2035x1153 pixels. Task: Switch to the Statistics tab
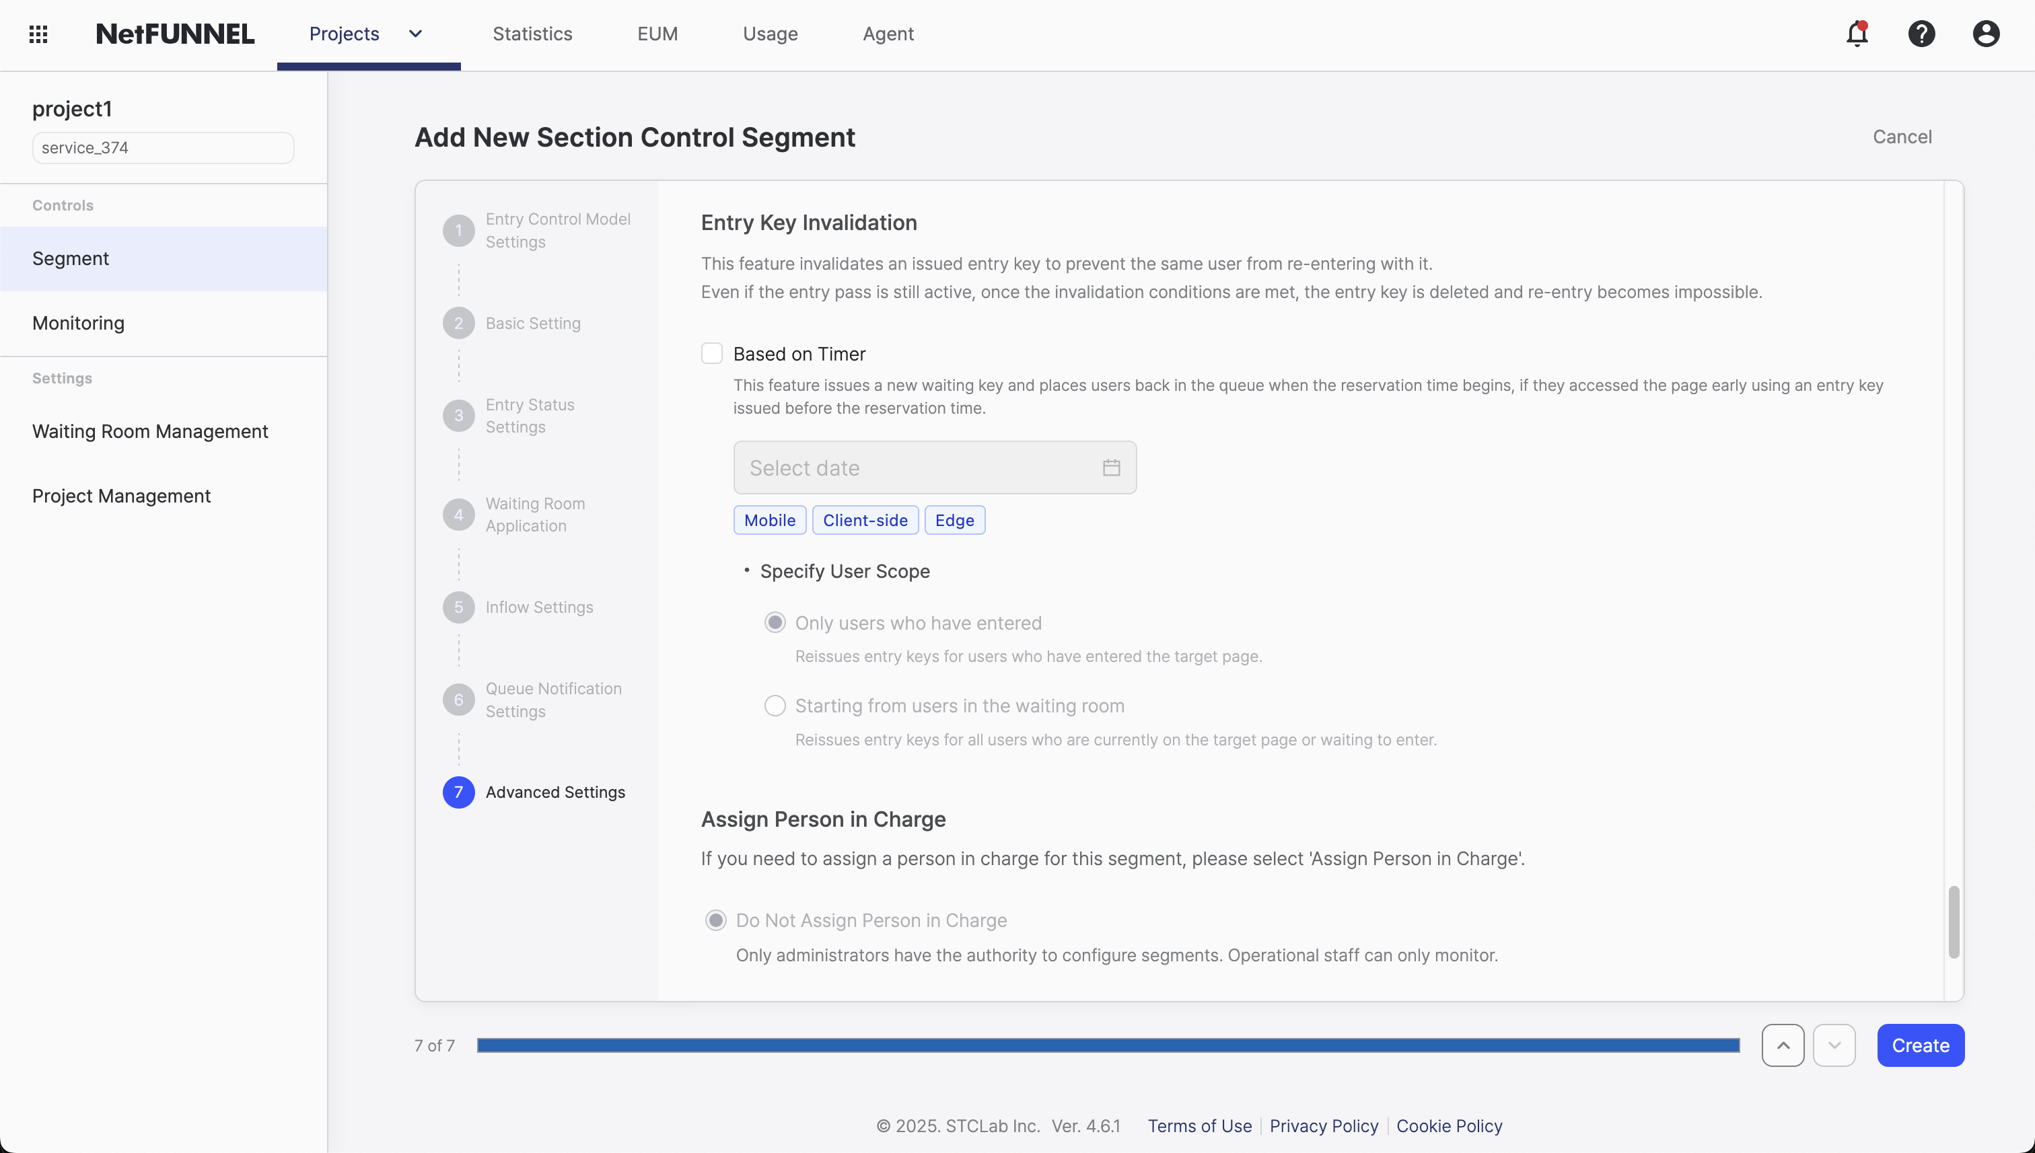(532, 34)
